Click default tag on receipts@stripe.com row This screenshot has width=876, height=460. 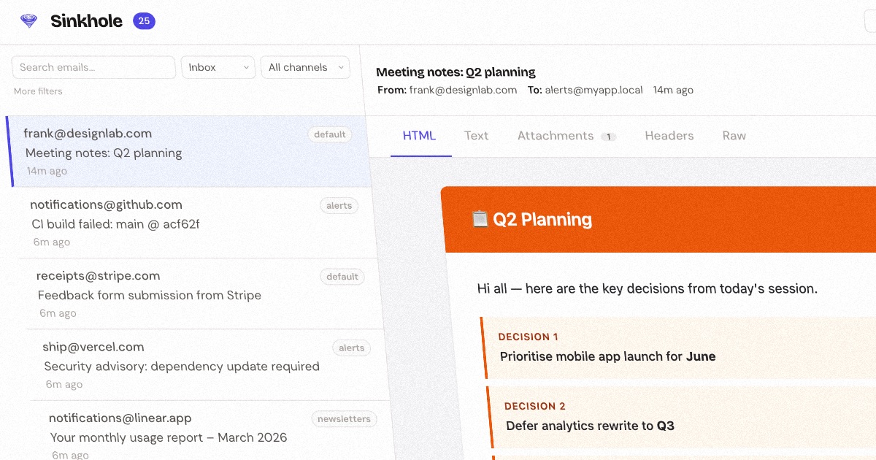tap(342, 277)
